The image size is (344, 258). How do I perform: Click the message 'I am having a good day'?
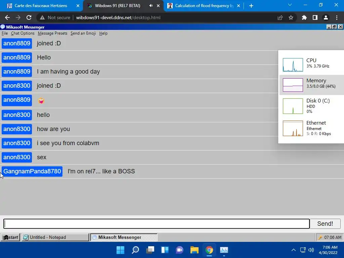(69, 72)
